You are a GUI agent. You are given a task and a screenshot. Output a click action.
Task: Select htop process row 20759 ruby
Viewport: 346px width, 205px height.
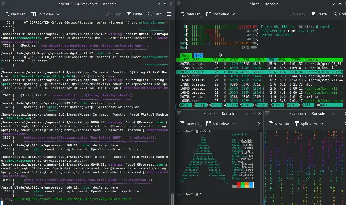click(259, 72)
